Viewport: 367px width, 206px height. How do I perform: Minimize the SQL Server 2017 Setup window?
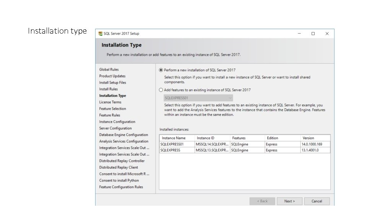[299, 34]
